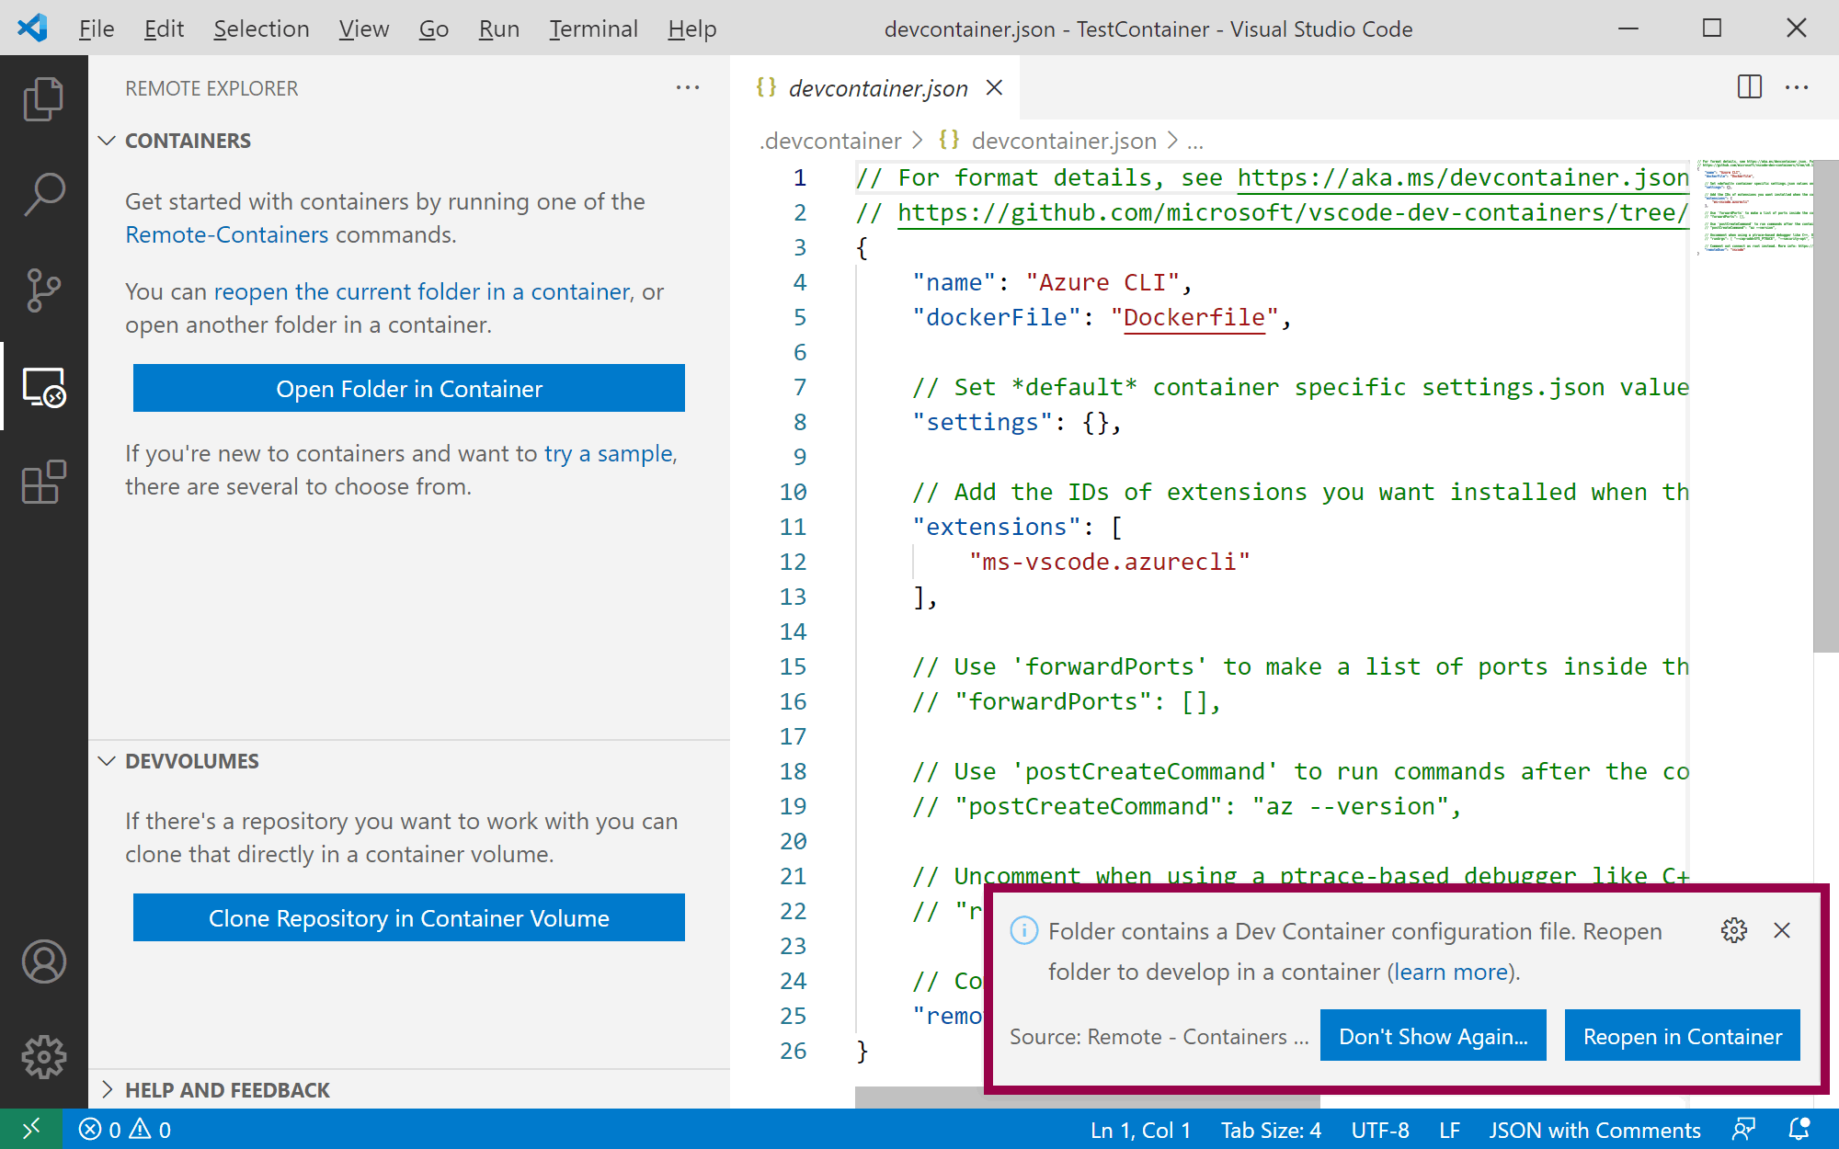Viewport: 1839px width, 1149px height.
Task: Open the Search view icon
Action: pos(43,195)
